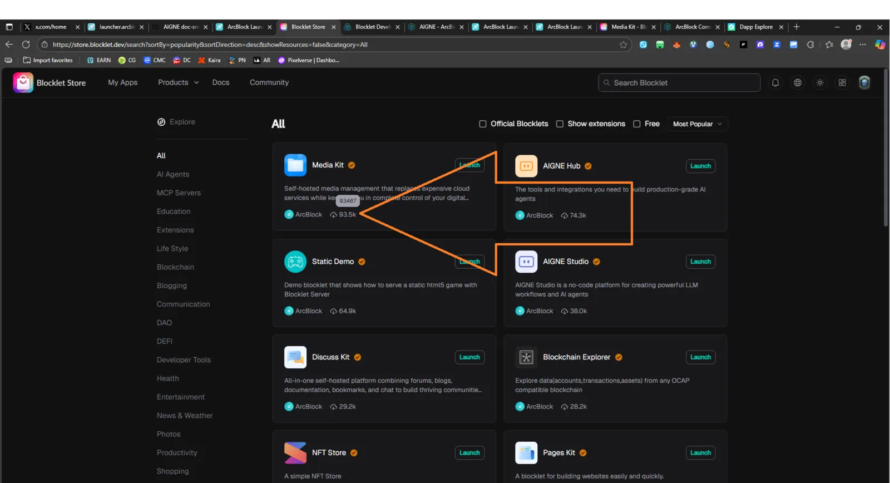Image resolution: width=890 pixels, height=483 pixels.
Task: Open the browser Favorites list icon
Action: click(x=829, y=45)
